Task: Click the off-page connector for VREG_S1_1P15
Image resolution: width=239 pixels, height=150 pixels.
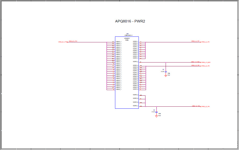Action: point(67,42)
